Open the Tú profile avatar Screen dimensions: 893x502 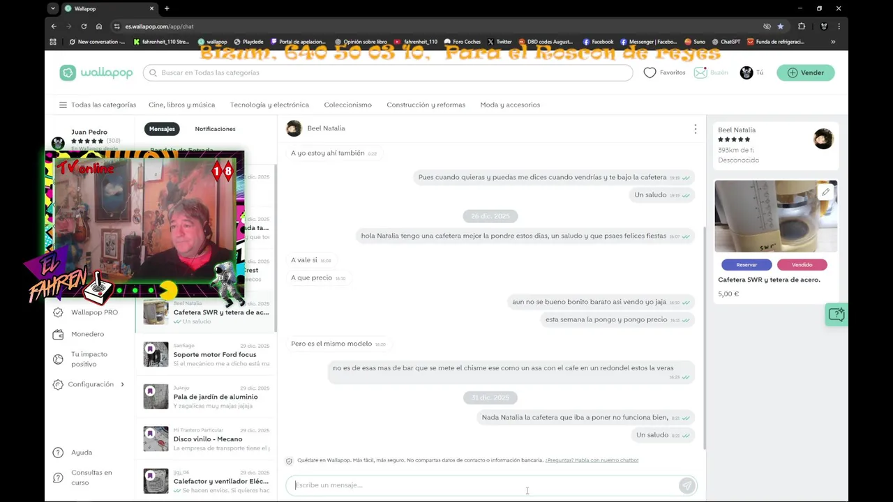(x=746, y=73)
